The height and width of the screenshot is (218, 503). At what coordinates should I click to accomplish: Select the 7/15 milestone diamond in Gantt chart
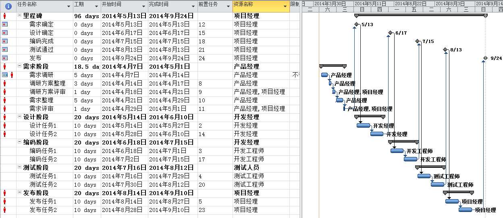[x=417, y=41]
